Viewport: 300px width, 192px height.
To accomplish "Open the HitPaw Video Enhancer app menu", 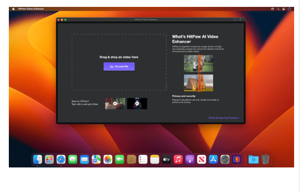I will pyautogui.click(x=31, y=9).
